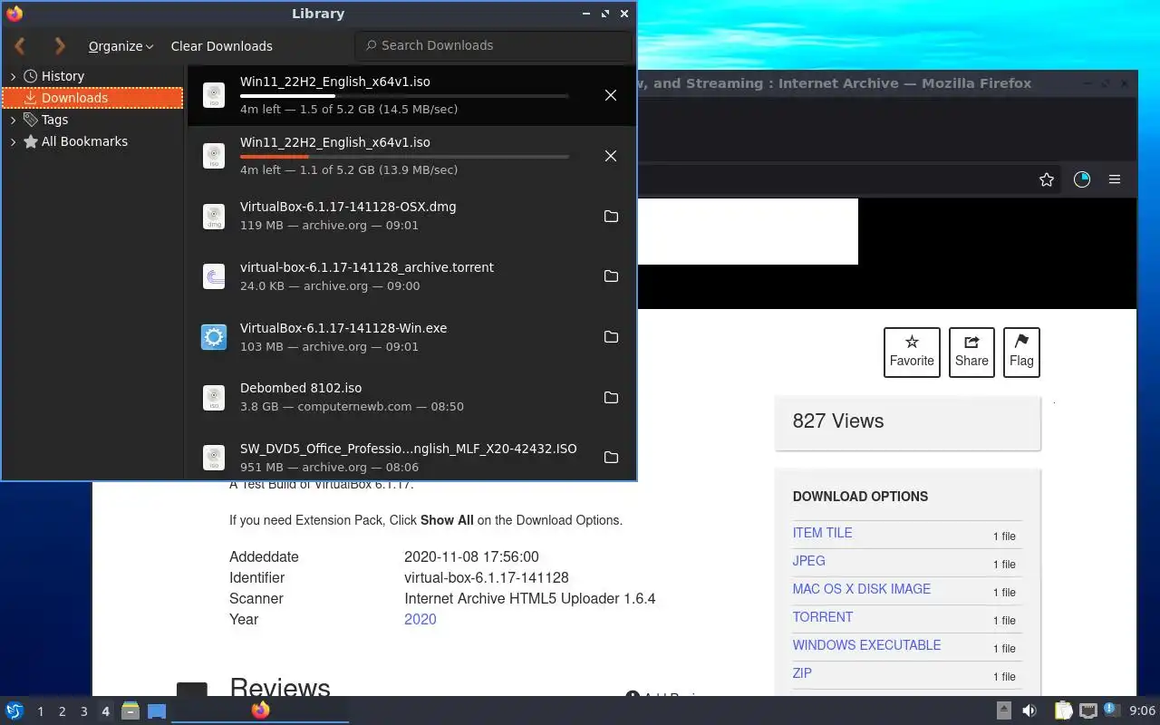Screen dimensions: 1160x725
Task: Expand the All Bookmarks tree node
Action: pyautogui.click(x=14, y=141)
